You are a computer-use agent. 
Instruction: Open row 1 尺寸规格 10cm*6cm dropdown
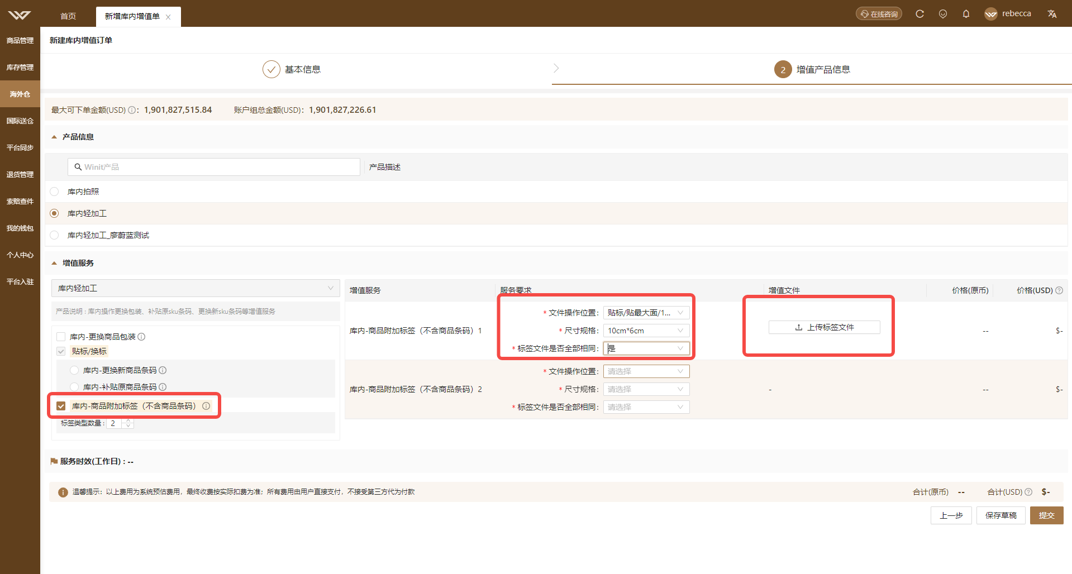646,331
